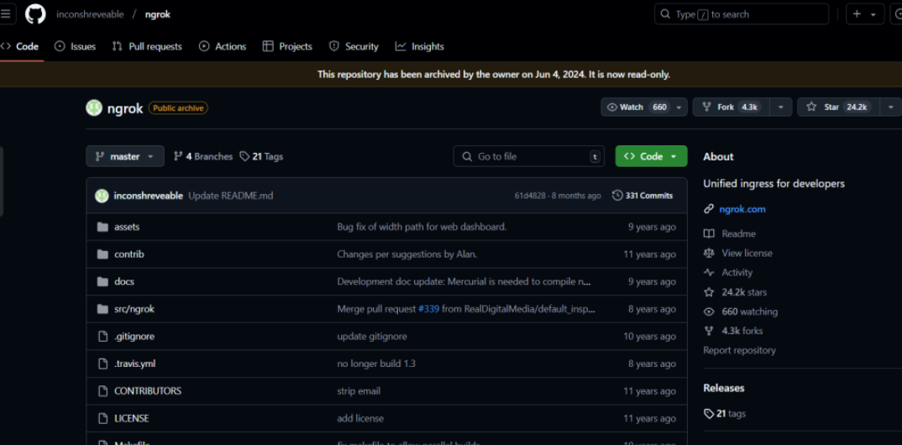Screen dimensions: 902x445
Task: Star the ngrok repository
Action: coord(838,107)
